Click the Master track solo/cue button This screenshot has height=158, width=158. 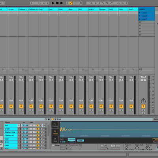coord(143,110)
